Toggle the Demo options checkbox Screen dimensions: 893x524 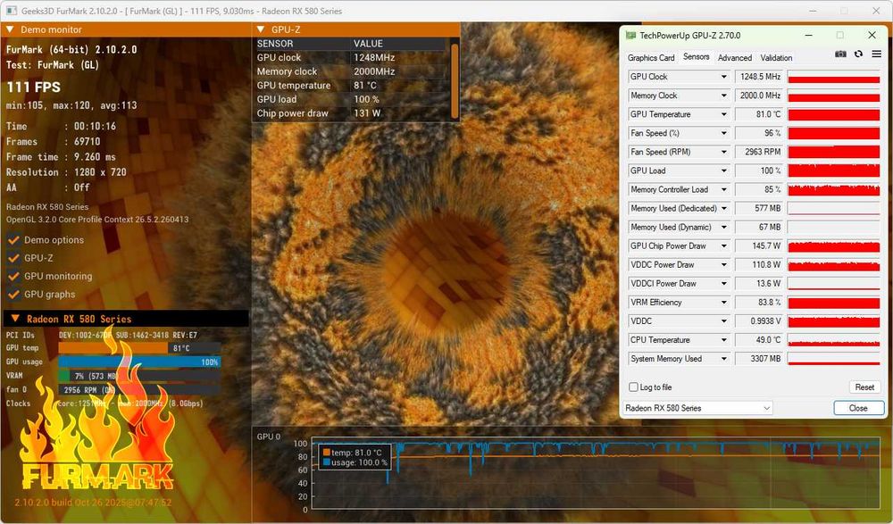point(13,240)
